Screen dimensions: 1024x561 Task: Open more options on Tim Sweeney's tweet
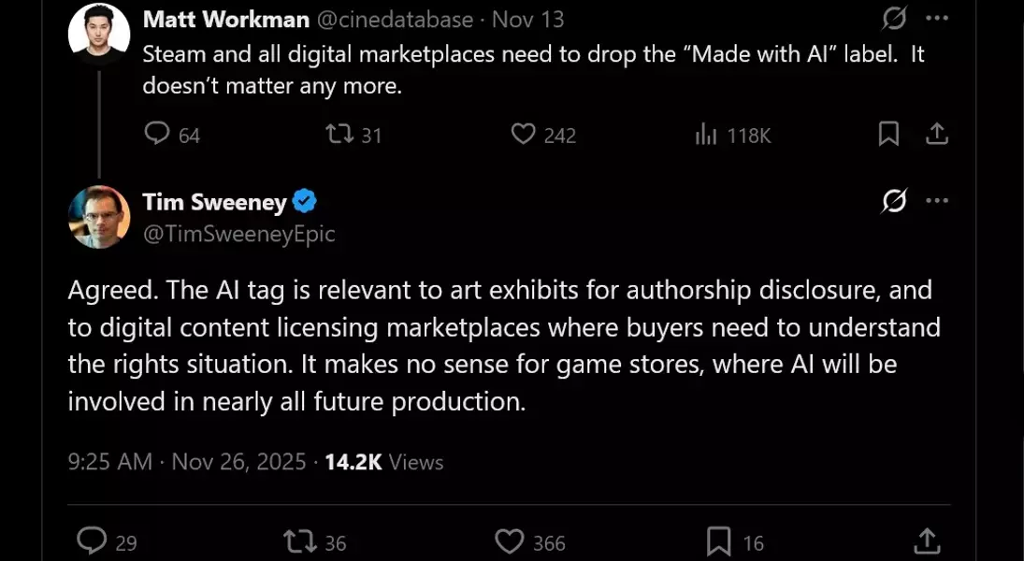[937, 201]
